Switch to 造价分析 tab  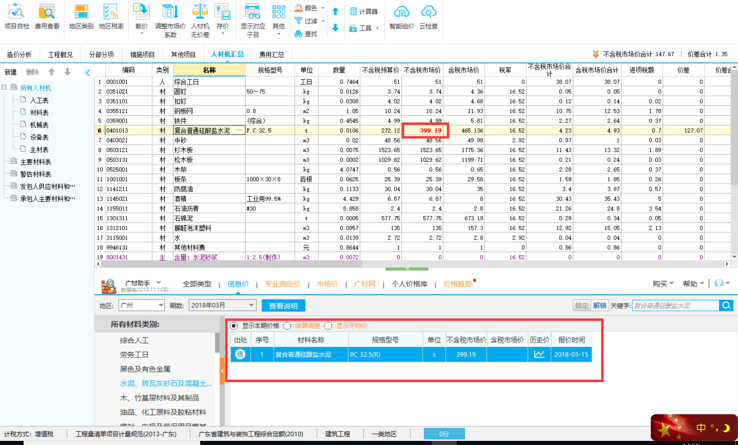pyautogui.click(x=19, y=54)
